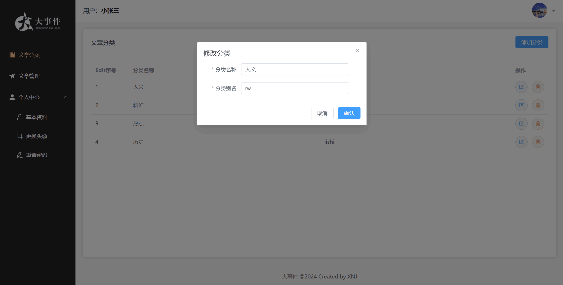Go to 基本资料 submenu item
This screenshot has height=285, width=563.
pyautogui.click(x=36, y=117)
